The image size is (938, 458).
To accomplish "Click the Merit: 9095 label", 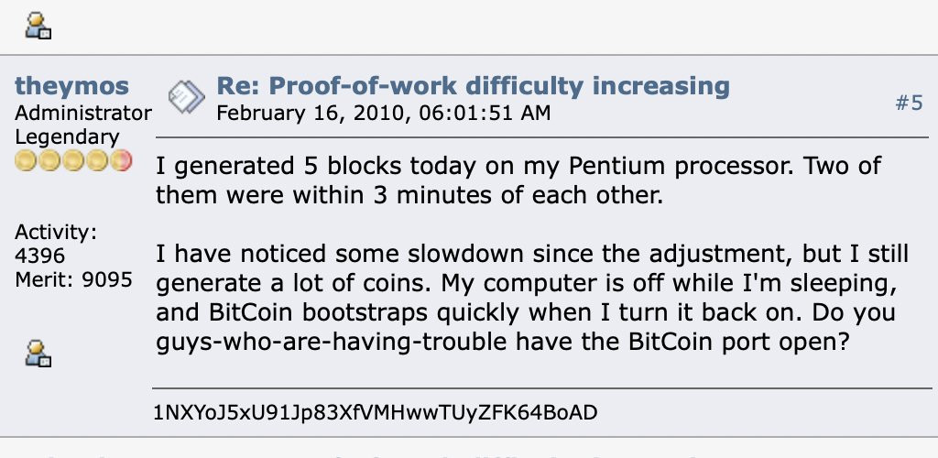I will tap(73, 279).
